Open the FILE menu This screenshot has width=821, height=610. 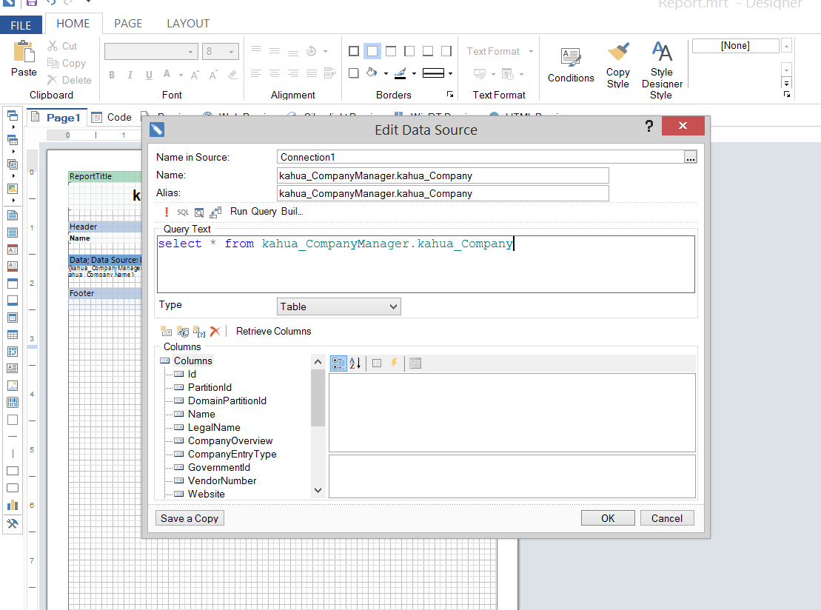pos(21,25)
